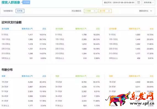Image resolution: width=157 pixels, height=109 pixels.
Task: Click the percentage 12.93%
Action: coord(43,96)
